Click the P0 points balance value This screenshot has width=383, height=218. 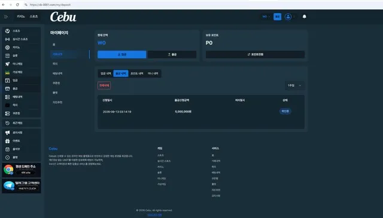[x=209, y=43]
